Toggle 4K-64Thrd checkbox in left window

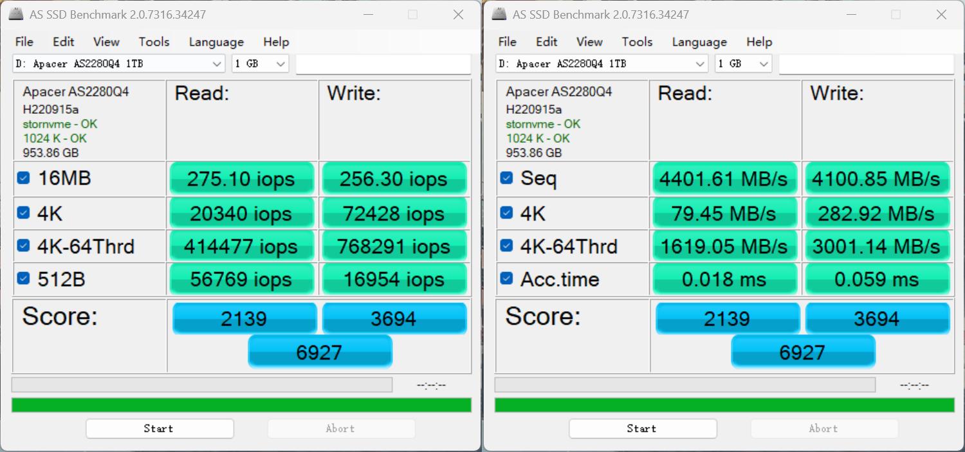(x=23, y=245)
